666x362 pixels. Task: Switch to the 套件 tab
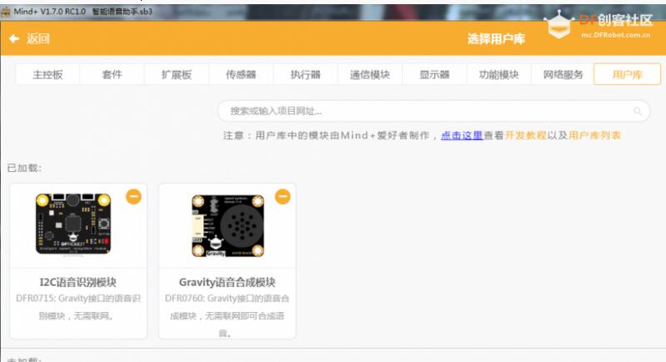click(113, 74)
